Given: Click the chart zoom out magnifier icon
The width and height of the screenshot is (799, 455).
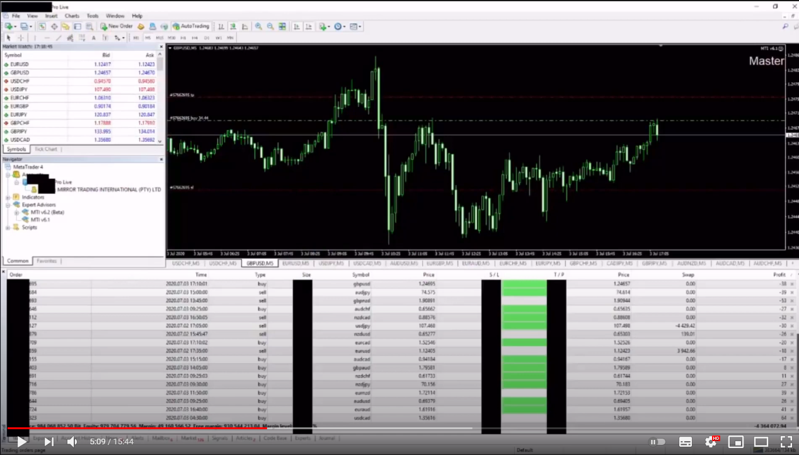Looking at the screenshot, I should [x=270, y=26].
